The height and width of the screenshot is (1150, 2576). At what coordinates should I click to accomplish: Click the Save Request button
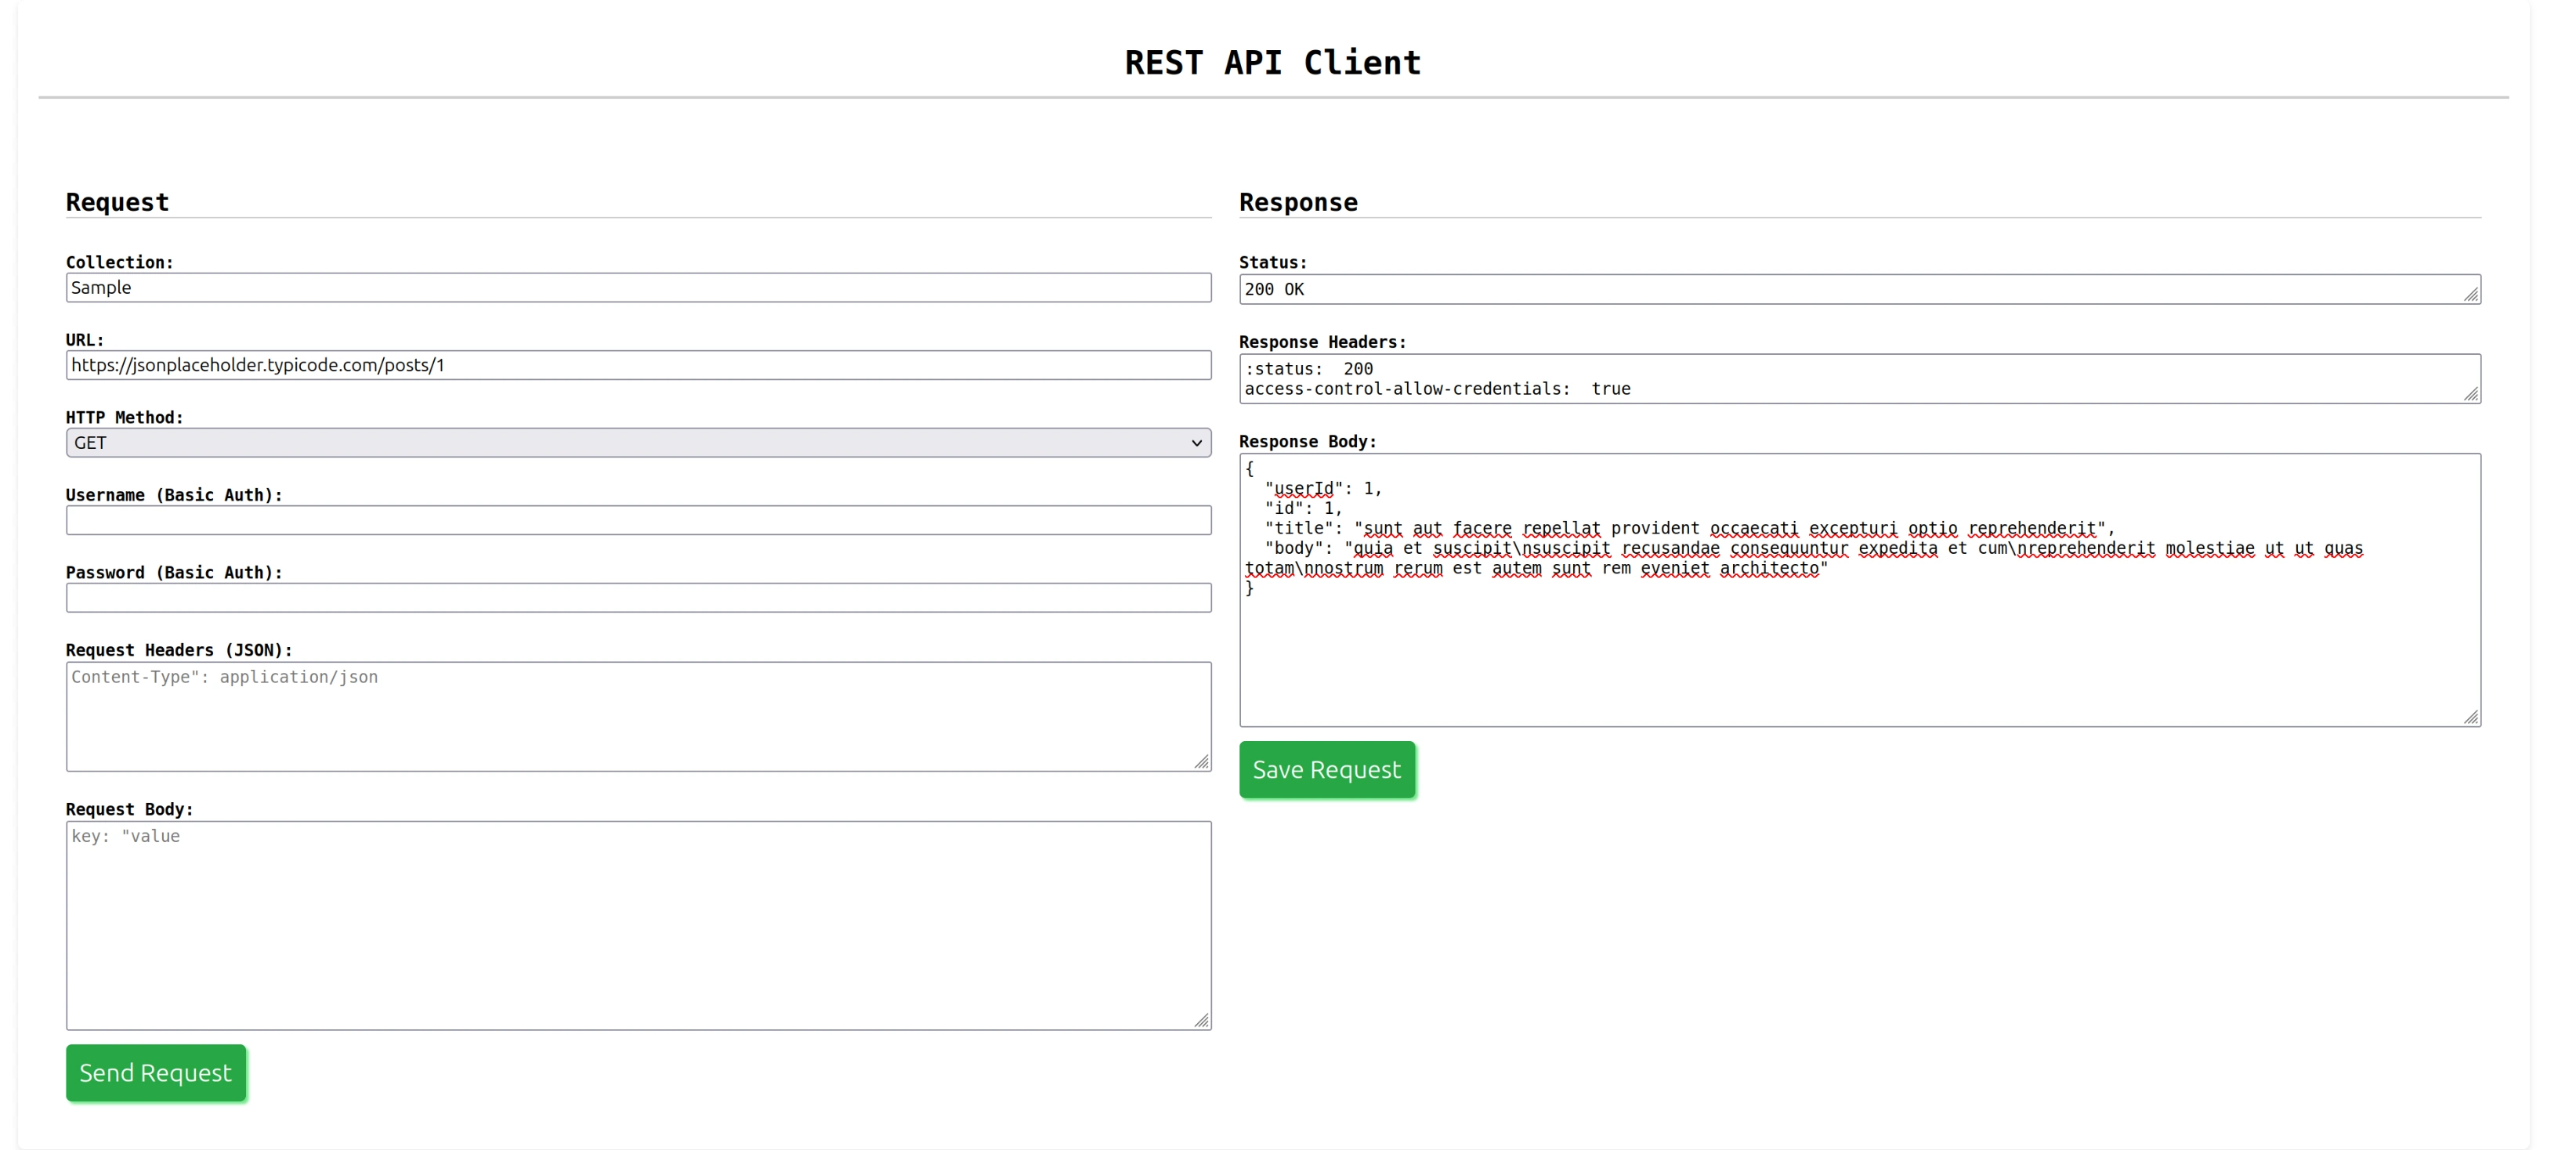(1326, 769)
